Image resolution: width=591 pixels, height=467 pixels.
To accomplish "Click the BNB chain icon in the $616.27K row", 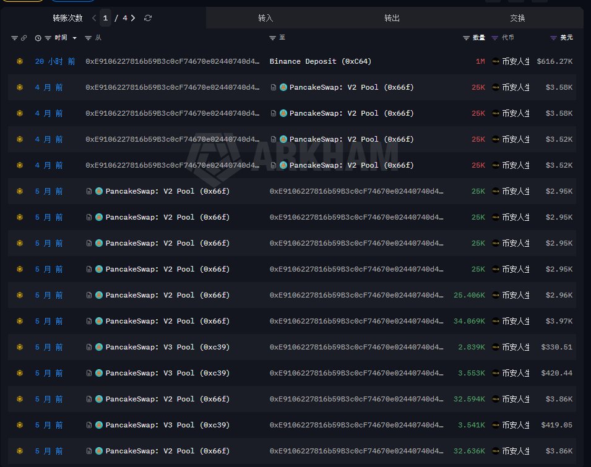I will [x=20, y=61].
